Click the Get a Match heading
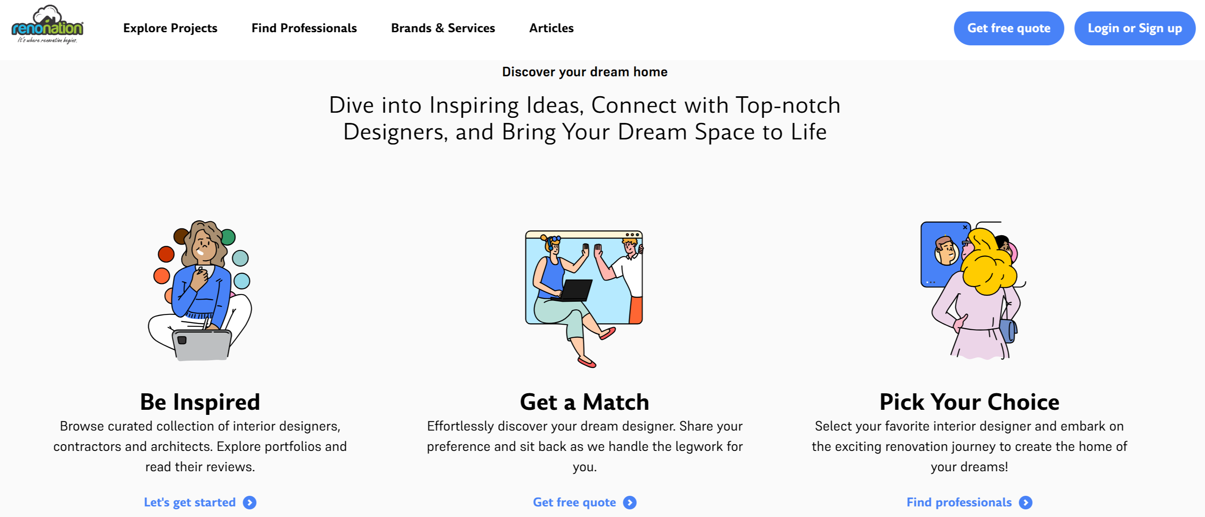 (x=584, y=402)
